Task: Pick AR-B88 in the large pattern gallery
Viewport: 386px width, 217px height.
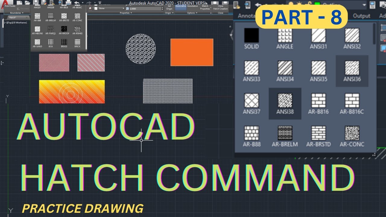Action: tap(252, 136)
